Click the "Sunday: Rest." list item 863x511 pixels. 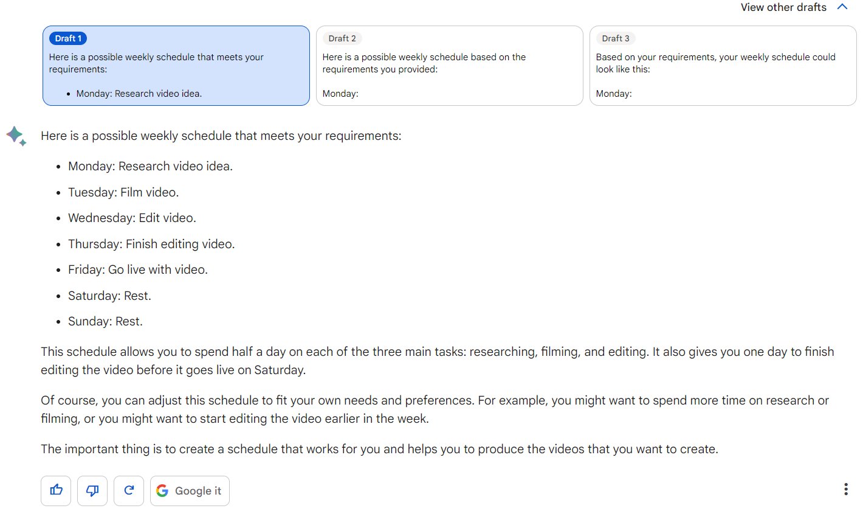pyautogui.click(x=105, y=321)
